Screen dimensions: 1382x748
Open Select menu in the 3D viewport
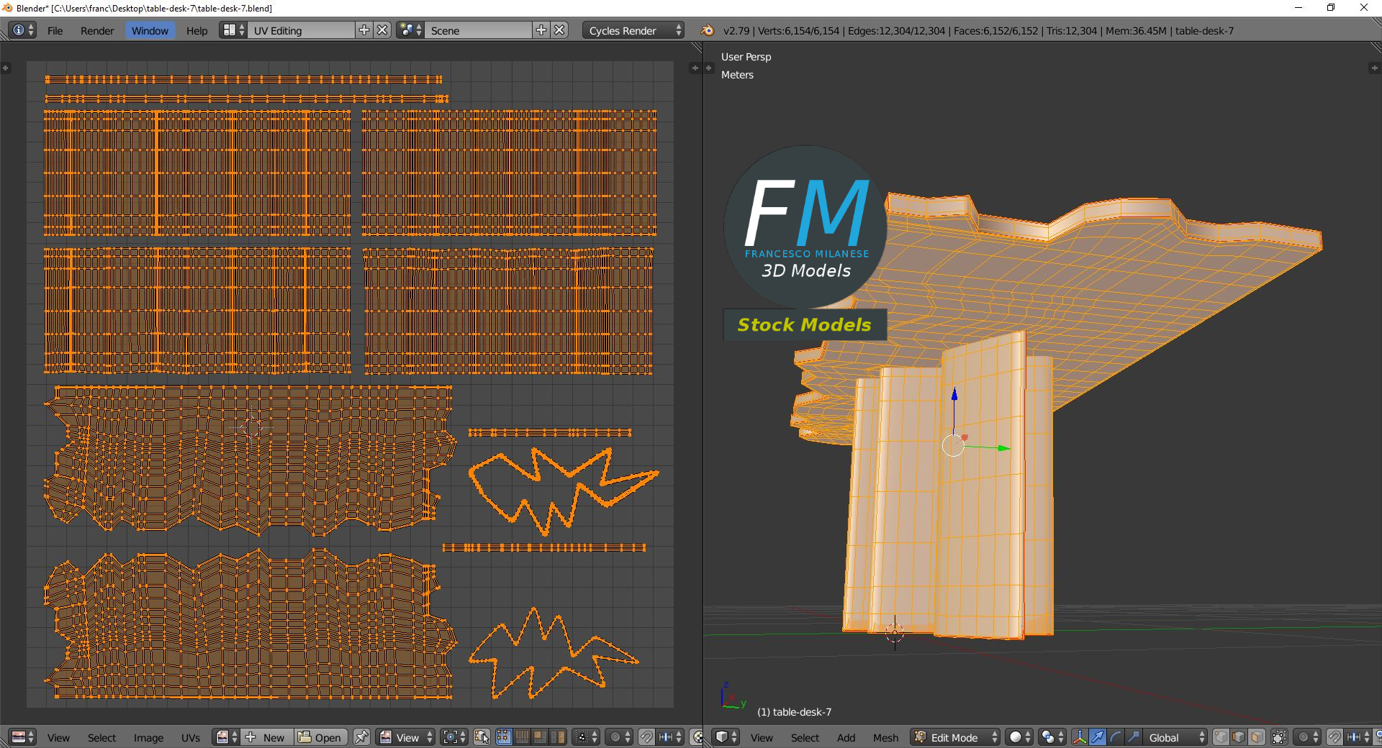tap(805, 737)
